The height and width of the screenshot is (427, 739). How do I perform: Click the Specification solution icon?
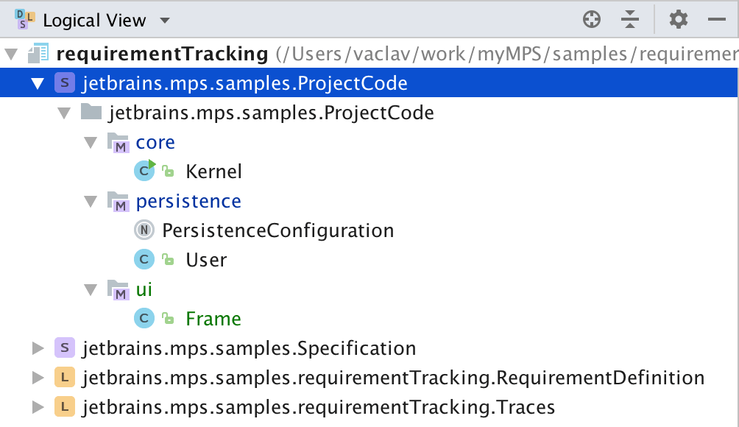click(x=65, y=348)
